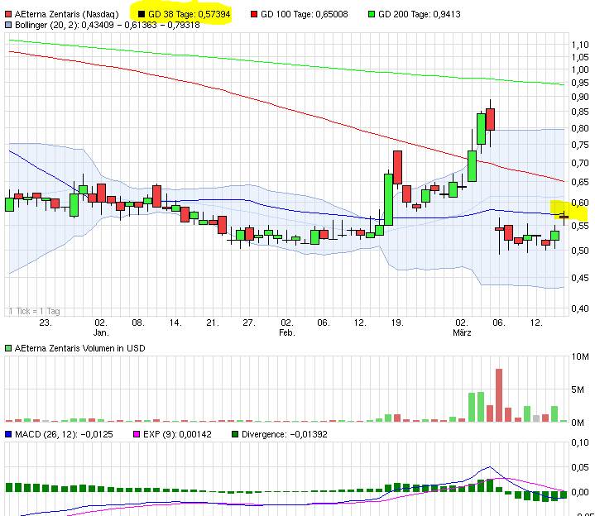This screenshot has width=595, height=516.
Task: Click the 0,40 price axis label
Action: (580, 308)
